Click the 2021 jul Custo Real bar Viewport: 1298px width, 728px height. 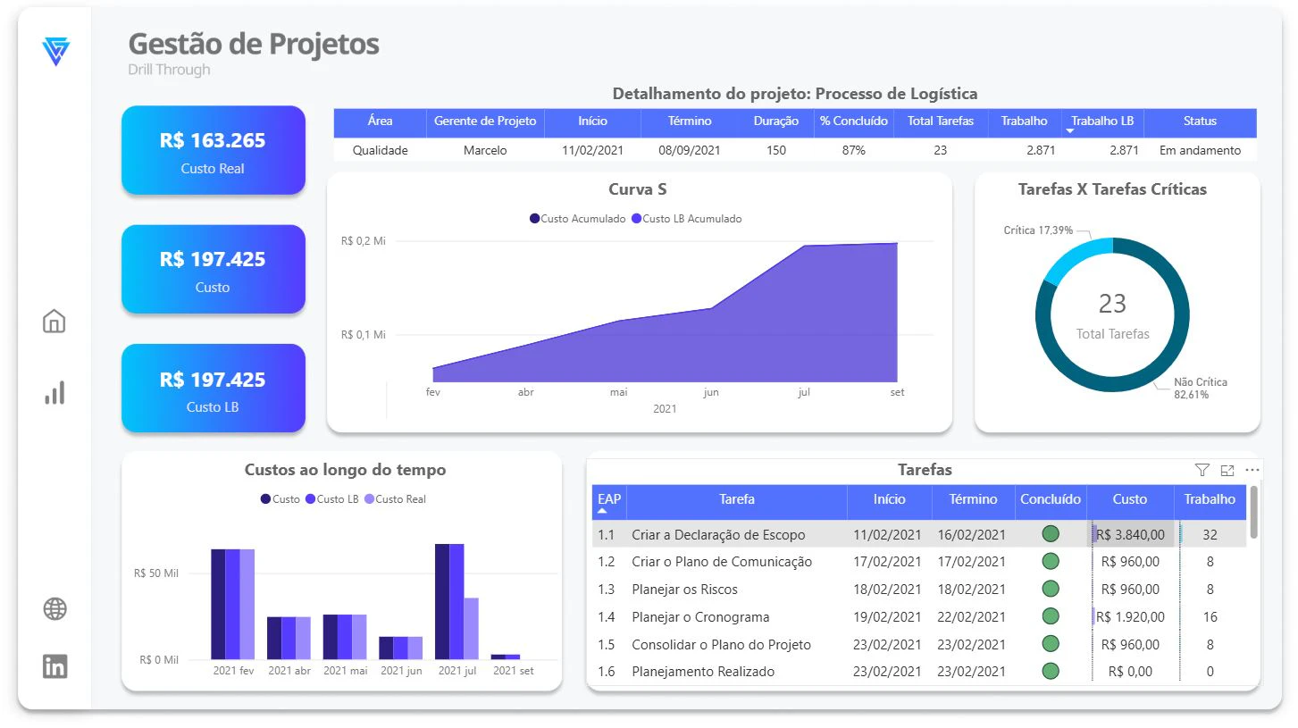tap(471, 628)
